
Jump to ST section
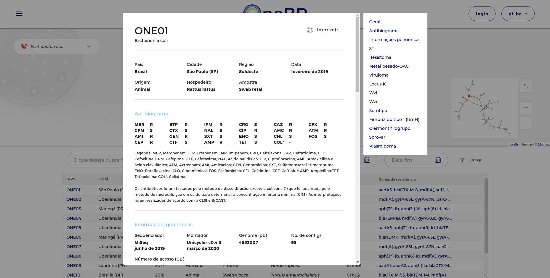click(372, 49)
